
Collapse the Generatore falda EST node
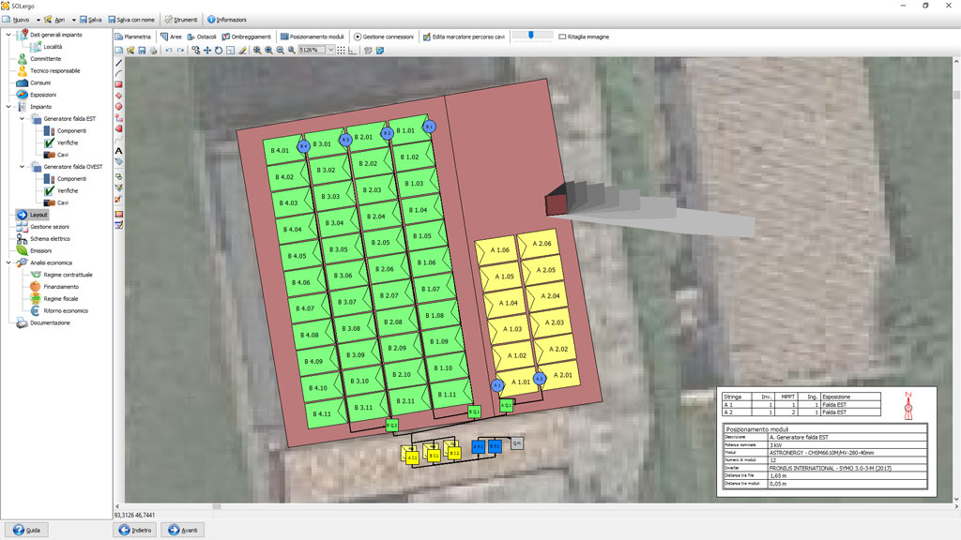22,119
